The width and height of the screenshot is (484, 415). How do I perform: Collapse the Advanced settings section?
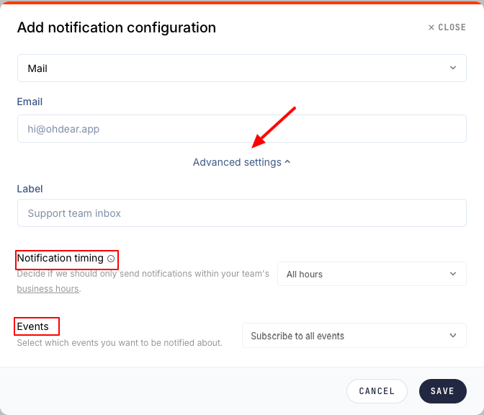(x=238, y=162)
